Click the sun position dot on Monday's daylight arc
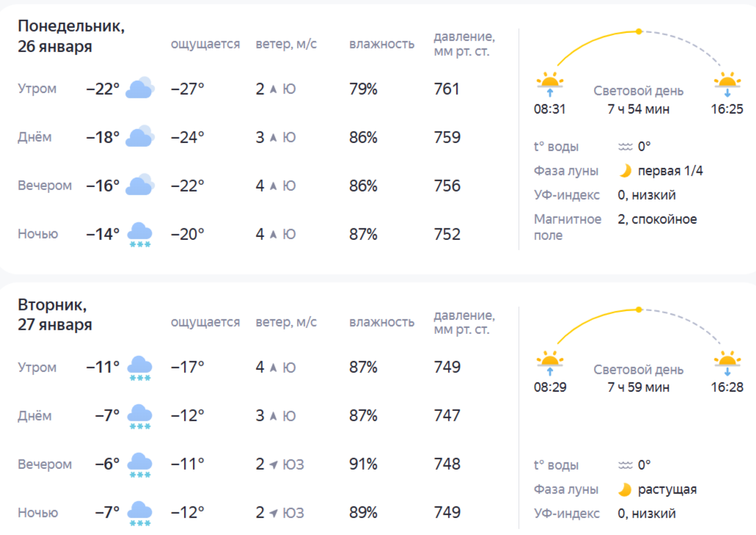The height and width of the screenshot is (535, 756). pyautogui.click(x=639, y=32)
